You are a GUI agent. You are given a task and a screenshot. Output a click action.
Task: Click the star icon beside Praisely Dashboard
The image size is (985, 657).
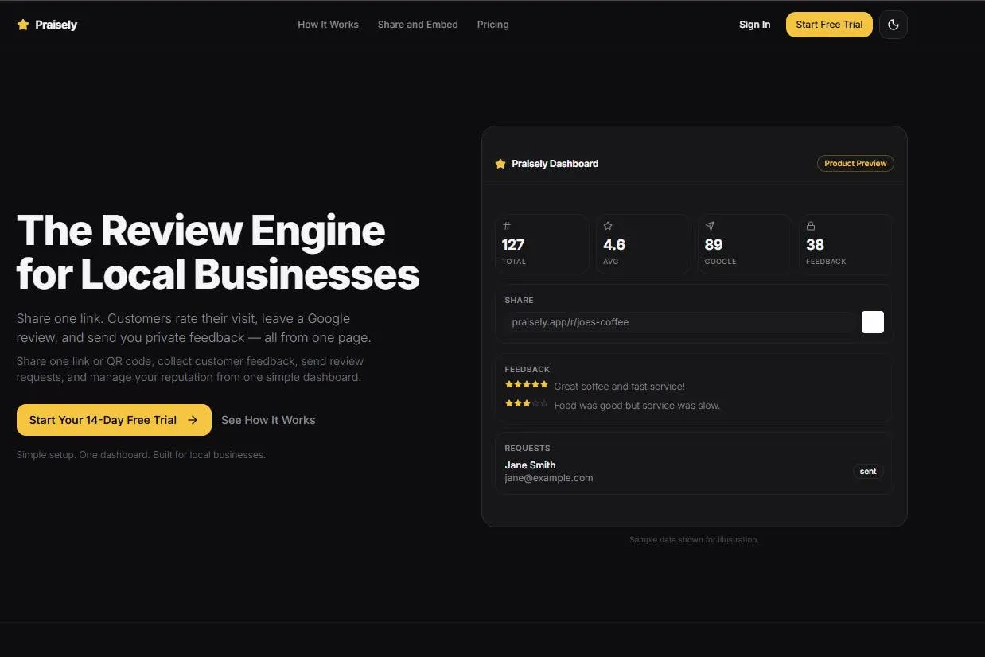500,164
